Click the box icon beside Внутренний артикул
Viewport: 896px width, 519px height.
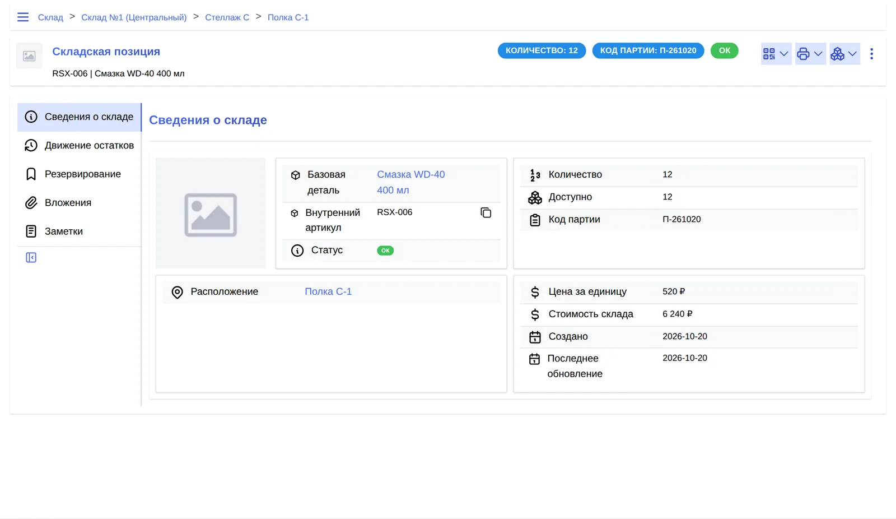point(295,213)
